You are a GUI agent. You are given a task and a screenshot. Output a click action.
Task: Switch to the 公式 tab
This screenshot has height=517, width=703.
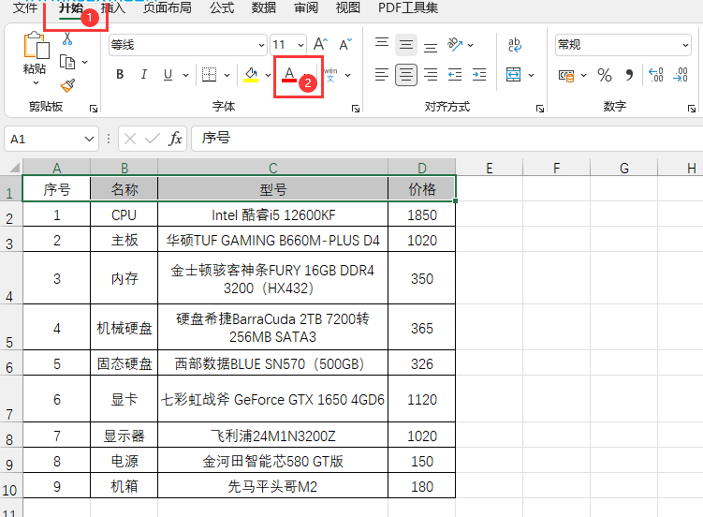(x=222, y=7)
